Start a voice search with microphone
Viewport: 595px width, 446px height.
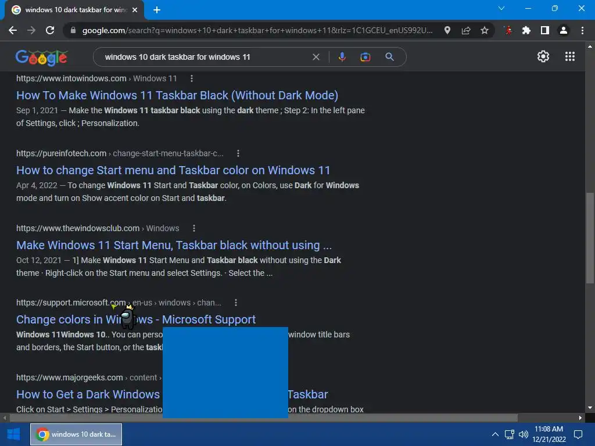tap(342, 57)
